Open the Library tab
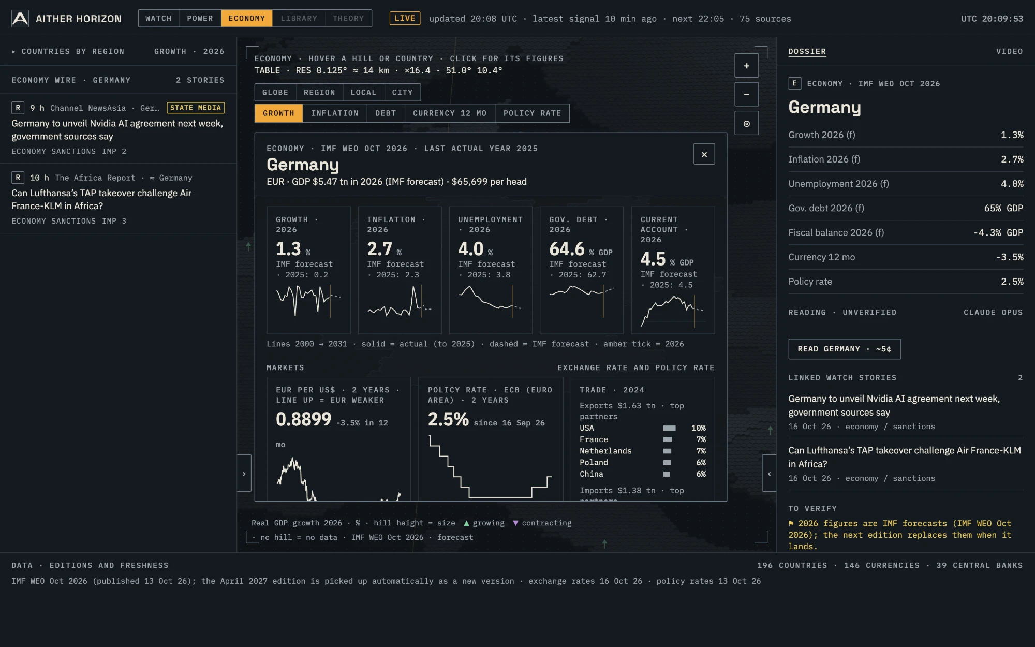The width and height of the screenshot is (1035, 647). point(299,18)
